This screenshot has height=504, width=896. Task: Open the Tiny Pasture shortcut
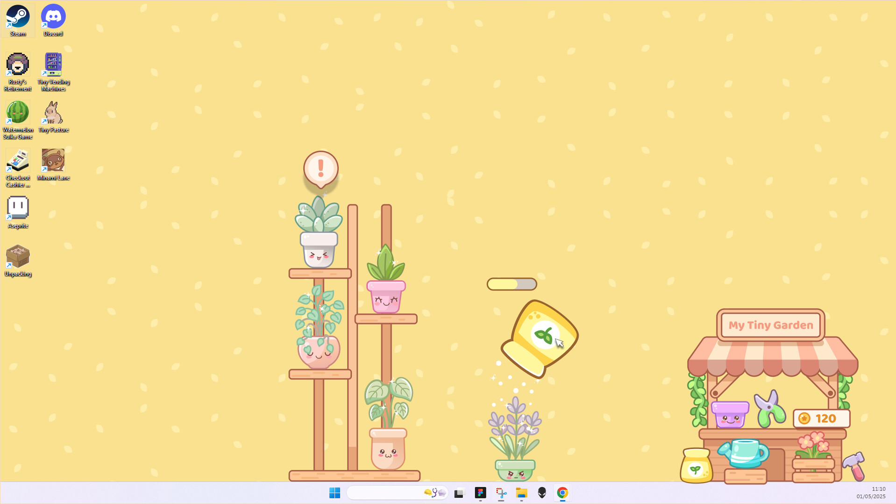pos(53,117)
